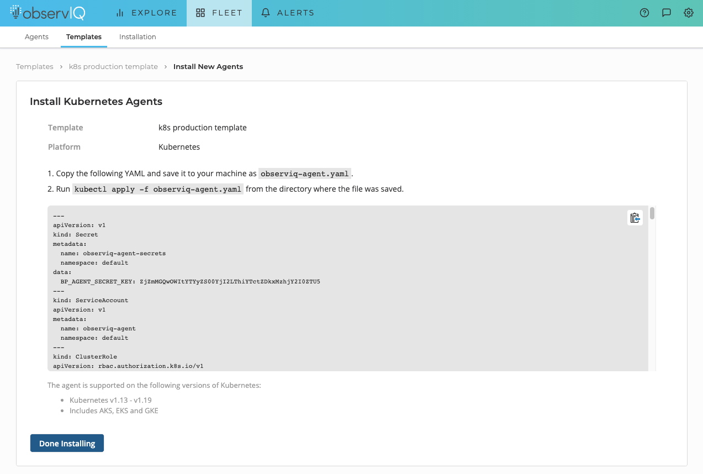Viewport: 703px width, 474px height.
Task: Click the 'Kubernetes v1.13 - v1.19' text
Action: point(110,400)
